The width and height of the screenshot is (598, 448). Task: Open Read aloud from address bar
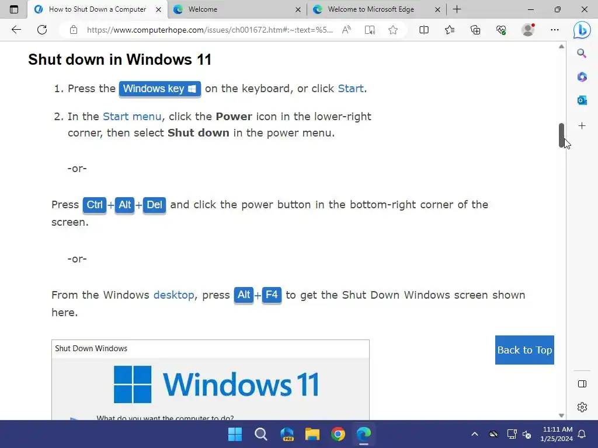(346, 30)
